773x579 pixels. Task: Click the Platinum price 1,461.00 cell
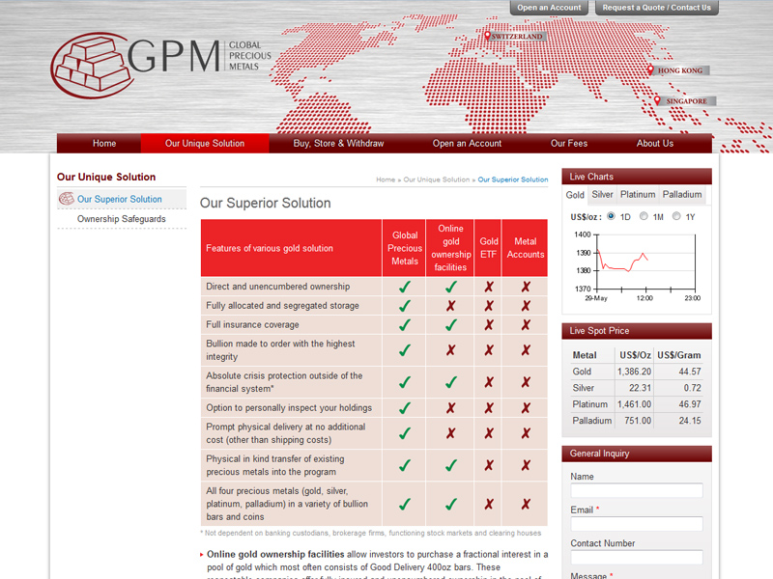[634, 404]
